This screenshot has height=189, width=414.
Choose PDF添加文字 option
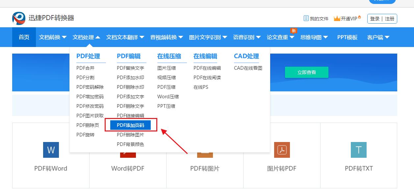[130, 97]
